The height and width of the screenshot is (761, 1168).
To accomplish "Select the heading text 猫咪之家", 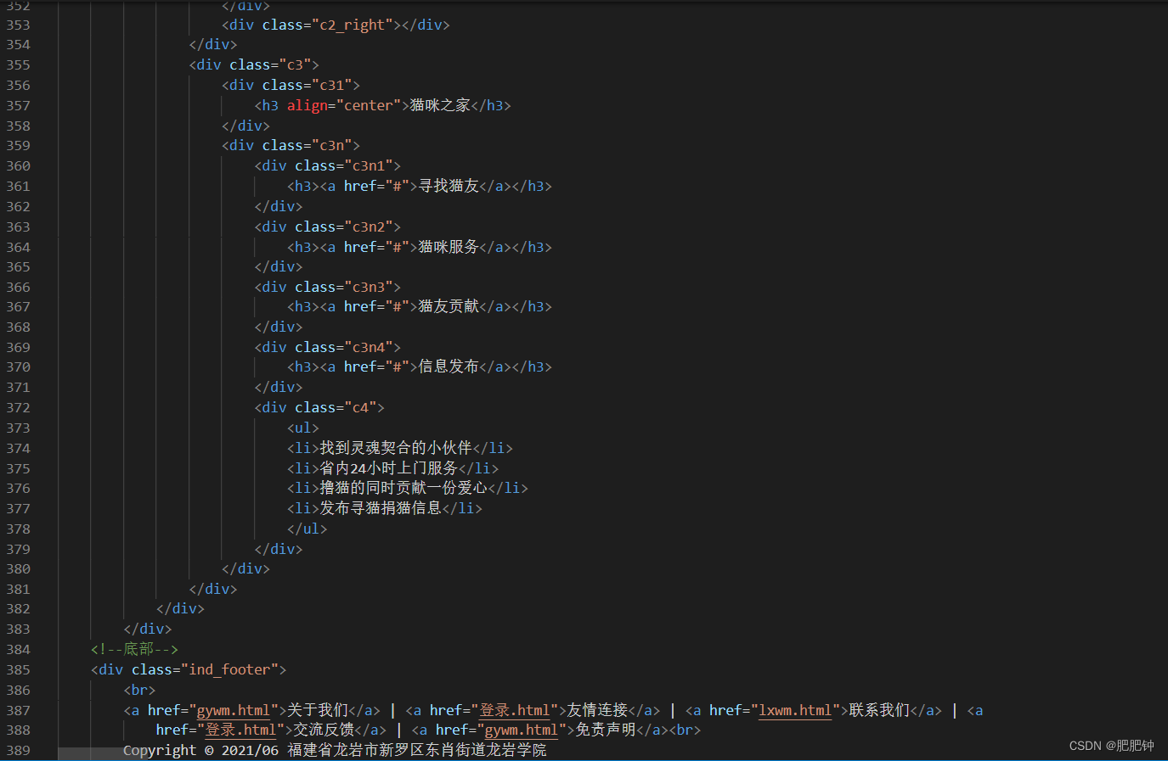I will tap(440, 105).
